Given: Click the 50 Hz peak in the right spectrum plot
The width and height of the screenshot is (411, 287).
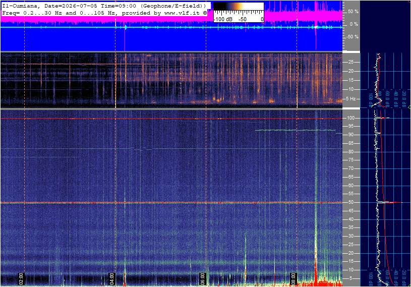Looking at the screenshot, I should click(389, 202).
